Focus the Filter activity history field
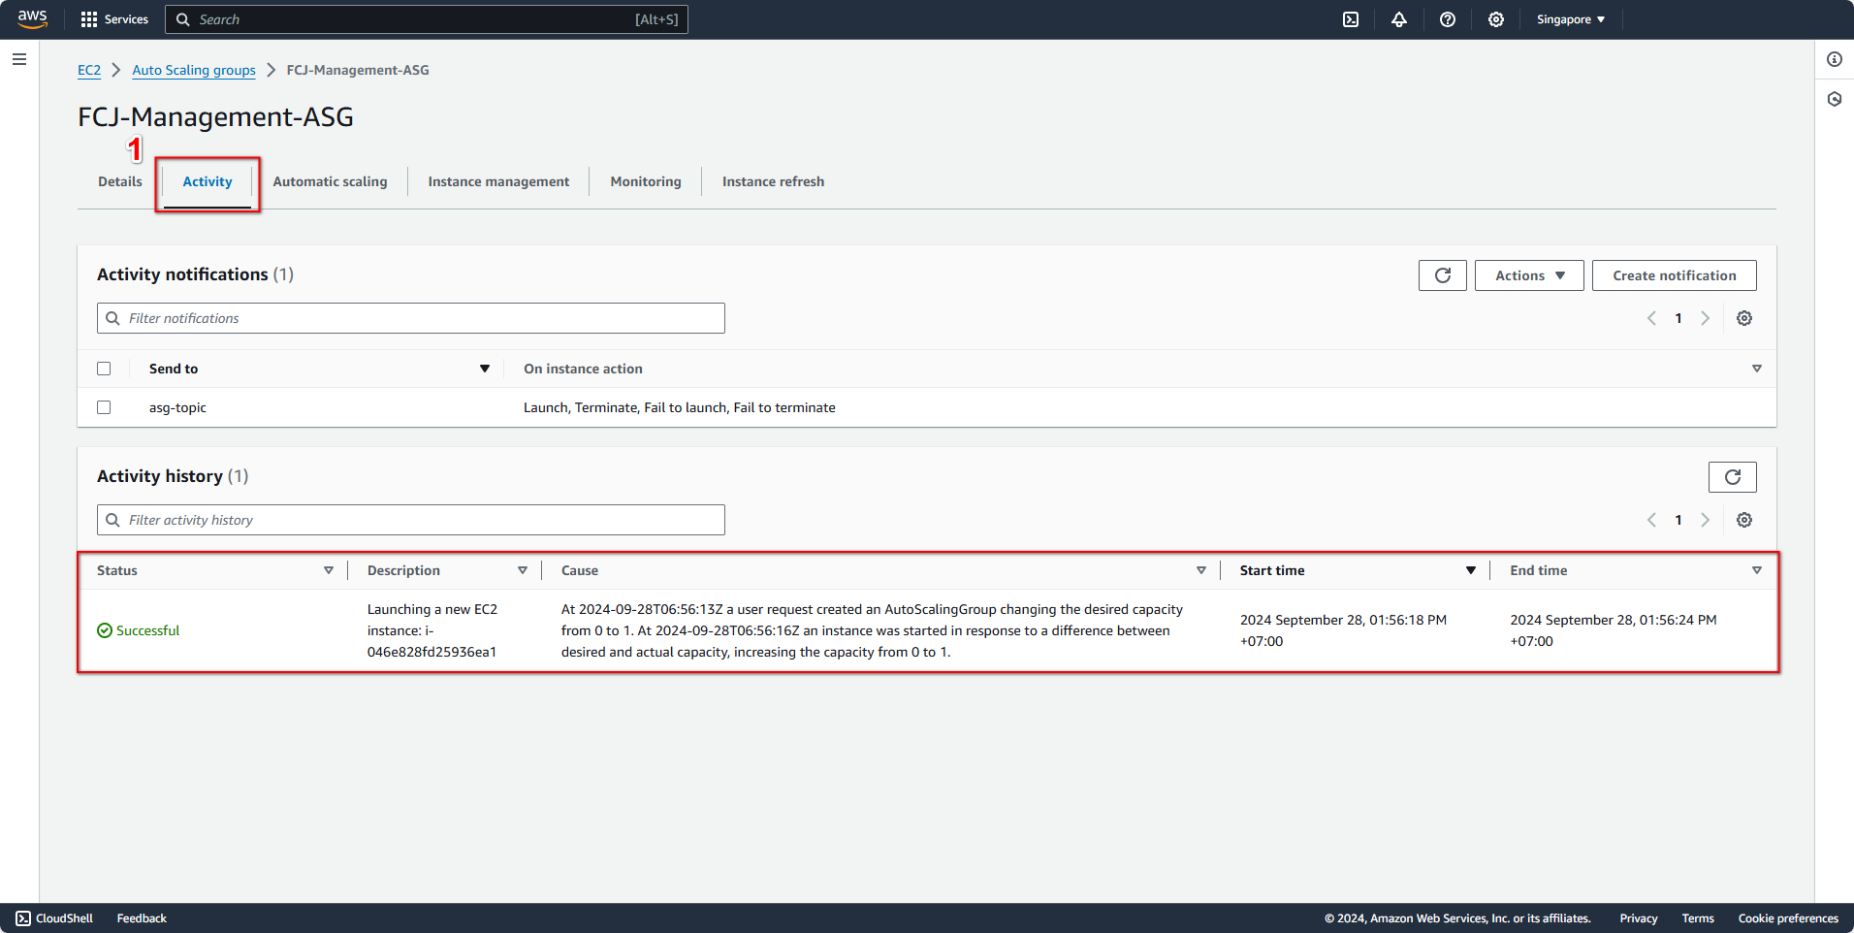This screenshot has height=933, width=1854. [x=411, y=520]
